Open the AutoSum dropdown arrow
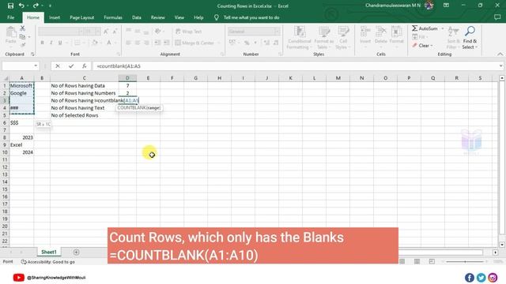This screenshot has width=506, height=284. [x=443, y=28]
